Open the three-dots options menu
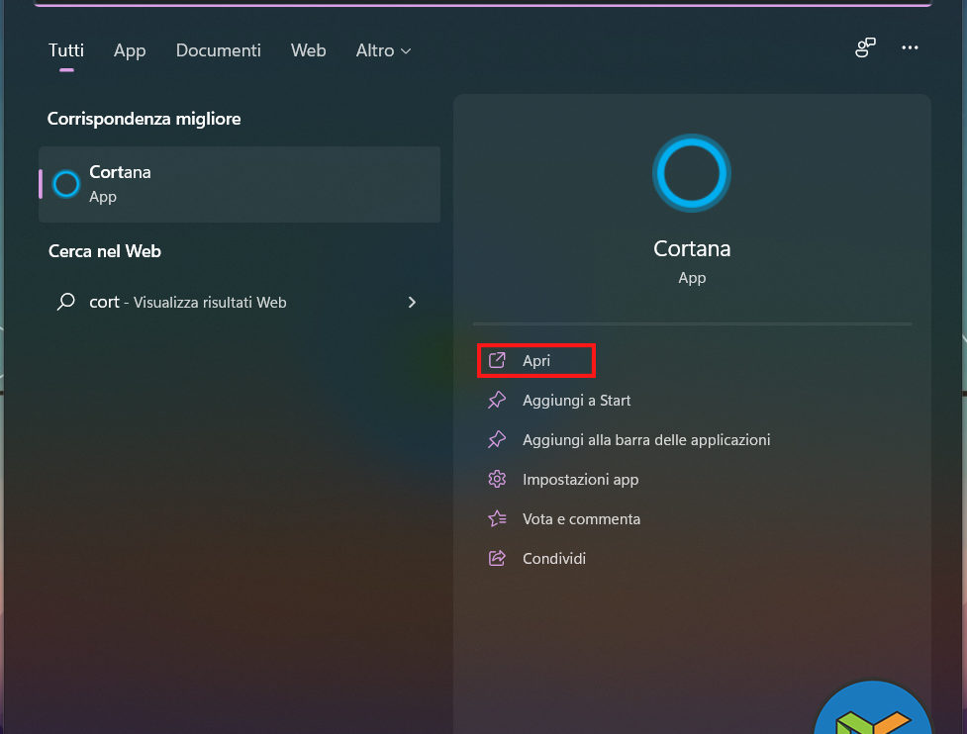This screenshot has width=967, height=734. tap(910, 47)
